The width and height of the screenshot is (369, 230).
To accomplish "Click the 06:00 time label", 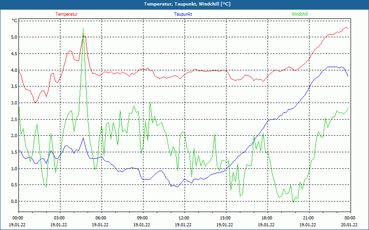I will (100, 218).
